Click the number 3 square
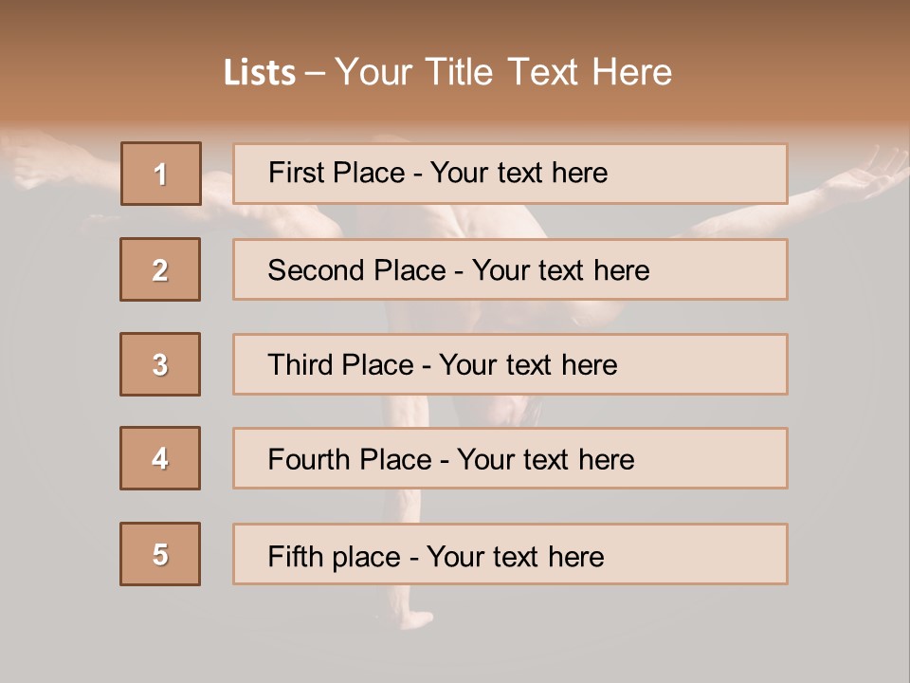The width and height of the screenshot is (910, 683). 160,364
